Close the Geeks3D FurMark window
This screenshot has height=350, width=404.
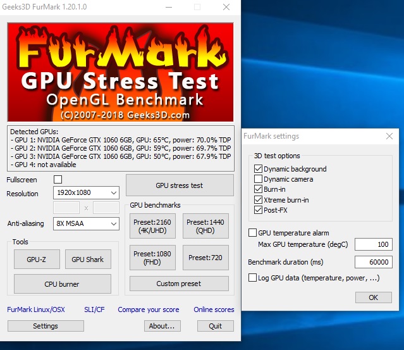click(226, 7)
